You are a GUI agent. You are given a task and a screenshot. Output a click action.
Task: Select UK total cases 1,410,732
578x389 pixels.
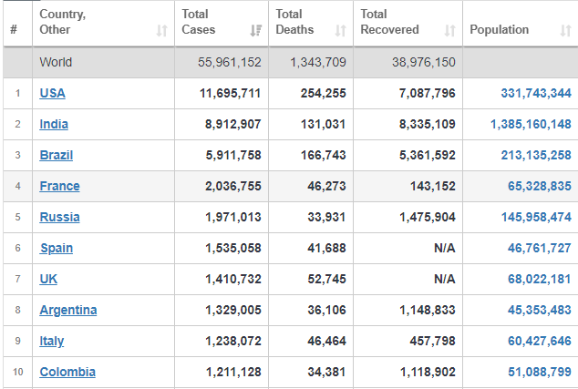[233, 279]
